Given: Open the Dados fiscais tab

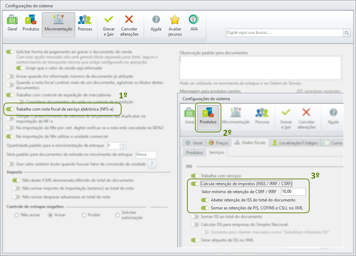Looking at the screenshot, I should (250, 143).
